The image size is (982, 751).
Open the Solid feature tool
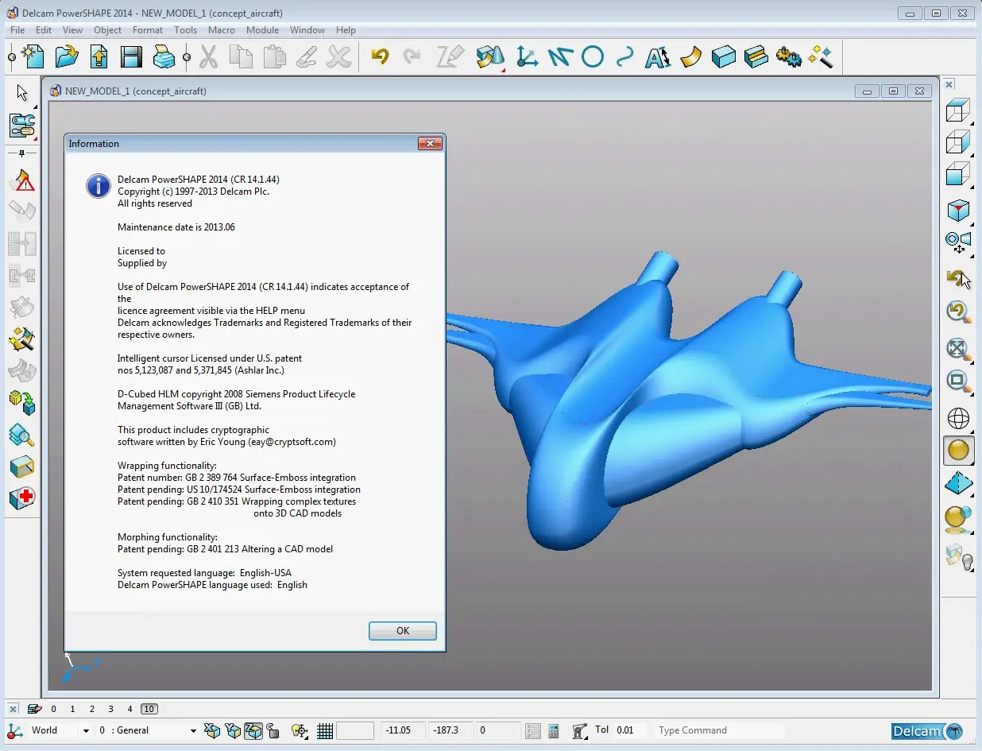click(756, 56)
